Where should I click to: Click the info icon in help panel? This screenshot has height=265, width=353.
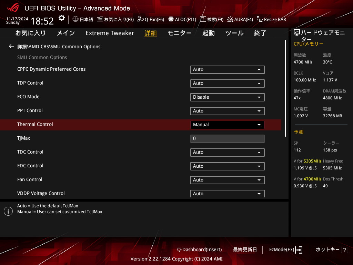pyautogui.click(x=8, y=211)
